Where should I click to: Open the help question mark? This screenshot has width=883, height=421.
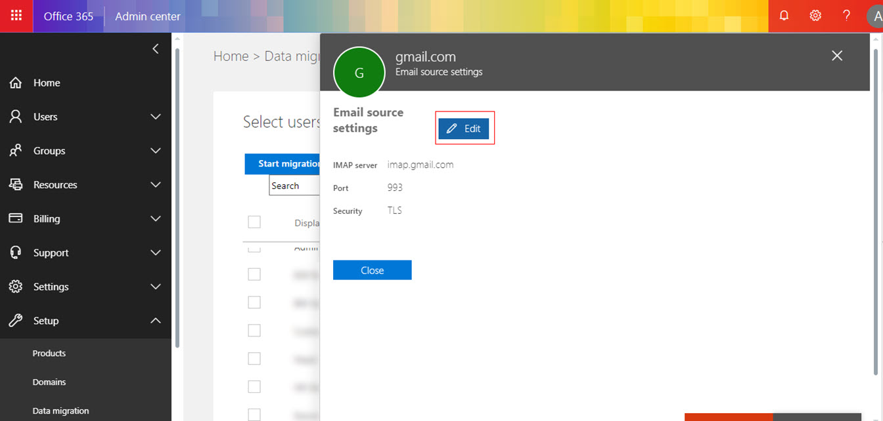[x=847, y=16]
